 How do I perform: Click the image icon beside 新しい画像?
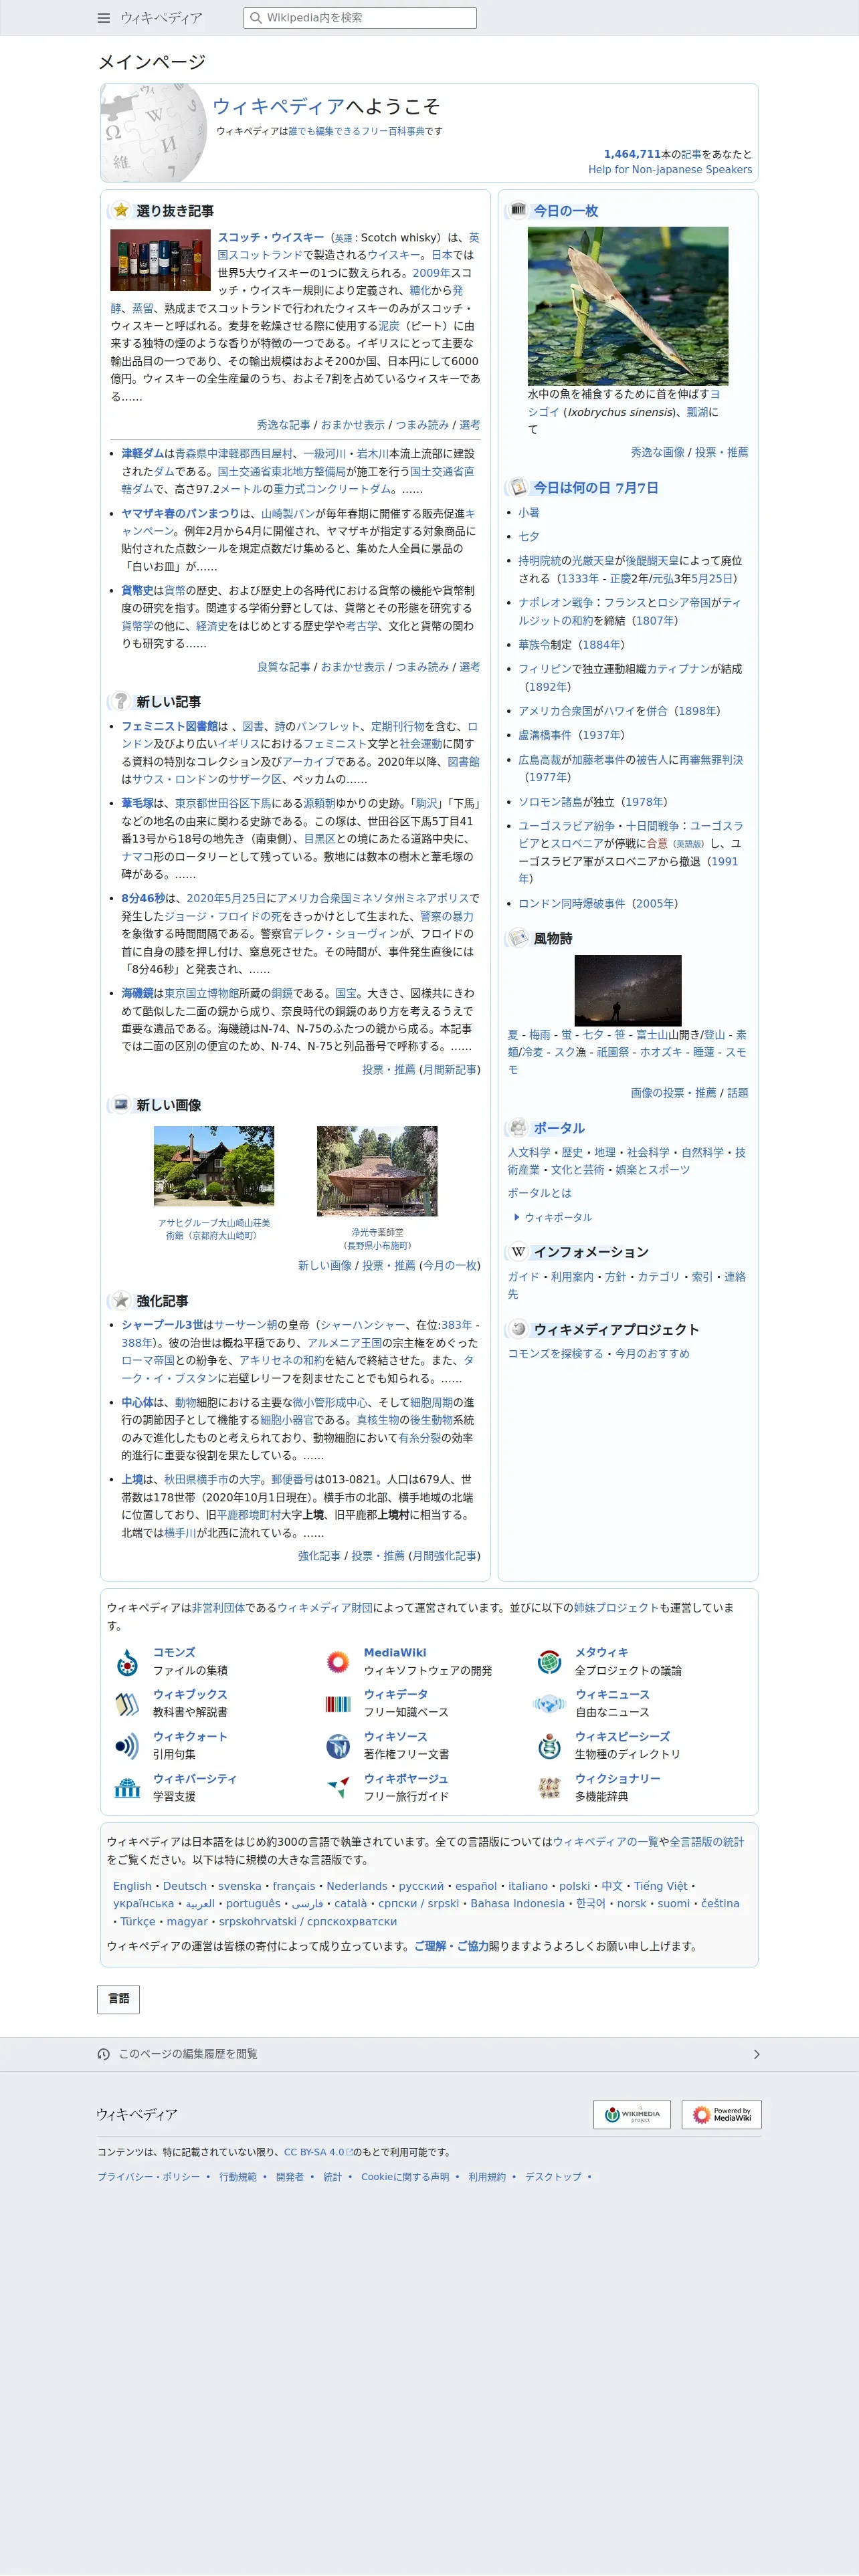click(x=120, y=1104)
